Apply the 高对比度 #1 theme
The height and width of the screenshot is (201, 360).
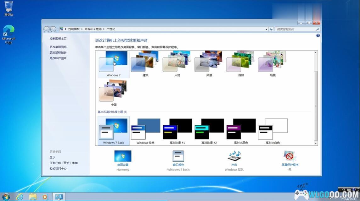click(x=177, y=131)
